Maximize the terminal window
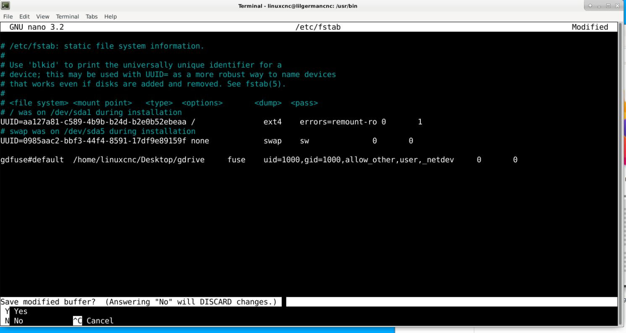The width and height of the screenshot is (626, 333). (x=608, y=6)
